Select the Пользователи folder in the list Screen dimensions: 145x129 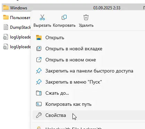click(x=16, y=17)
